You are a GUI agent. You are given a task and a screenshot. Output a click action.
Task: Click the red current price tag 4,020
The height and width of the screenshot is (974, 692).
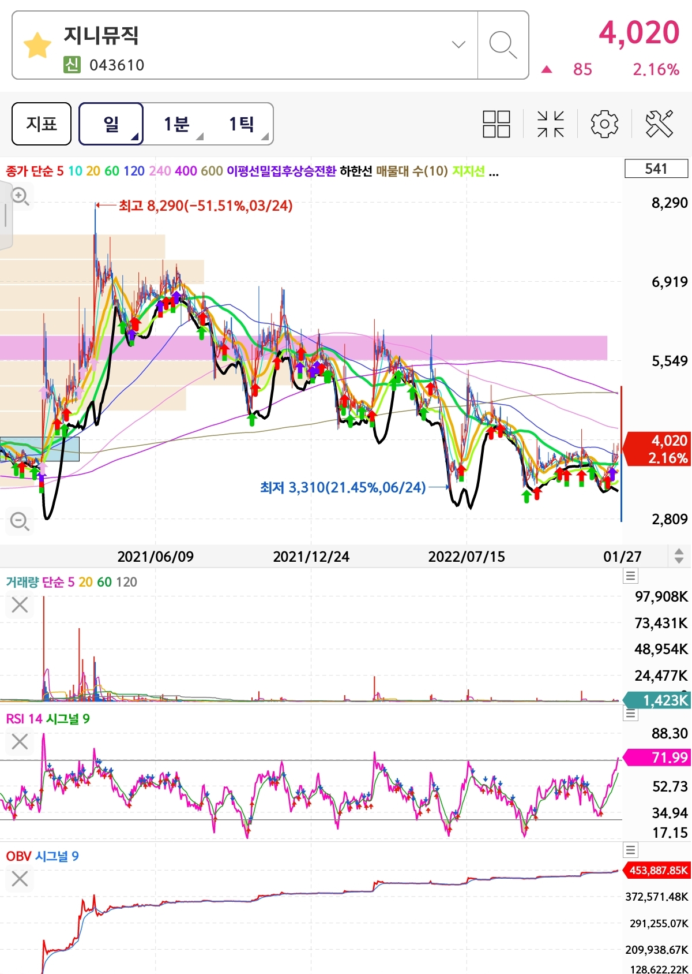[657, 449]
